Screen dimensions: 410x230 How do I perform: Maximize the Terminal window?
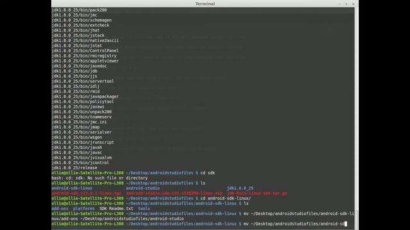(346, 4)
